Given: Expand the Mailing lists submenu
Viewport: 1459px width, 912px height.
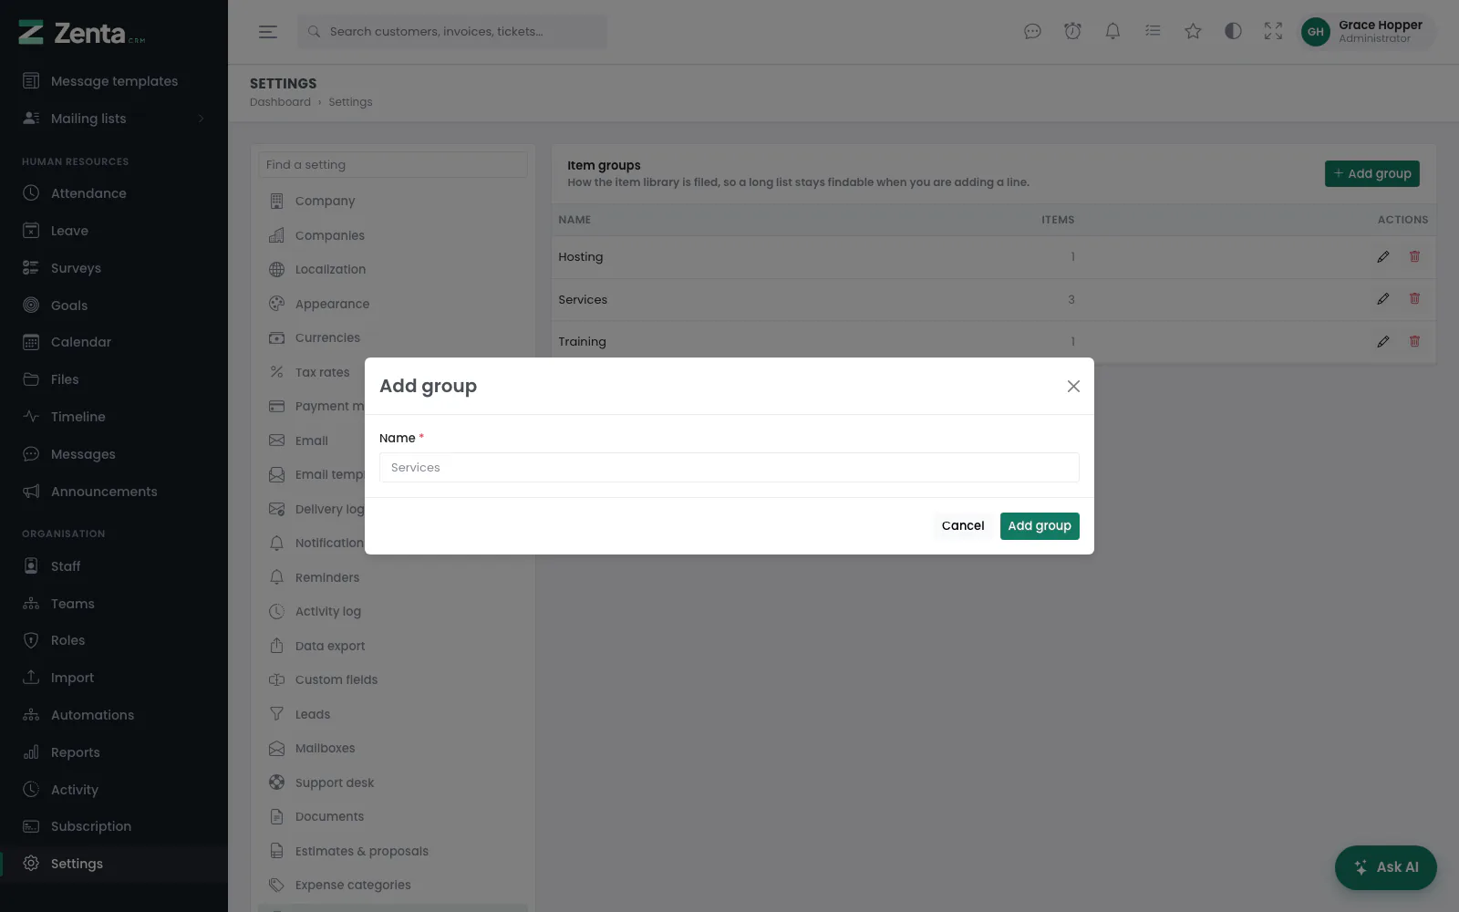Looking at the screenshot, I should tap(114, 119).
